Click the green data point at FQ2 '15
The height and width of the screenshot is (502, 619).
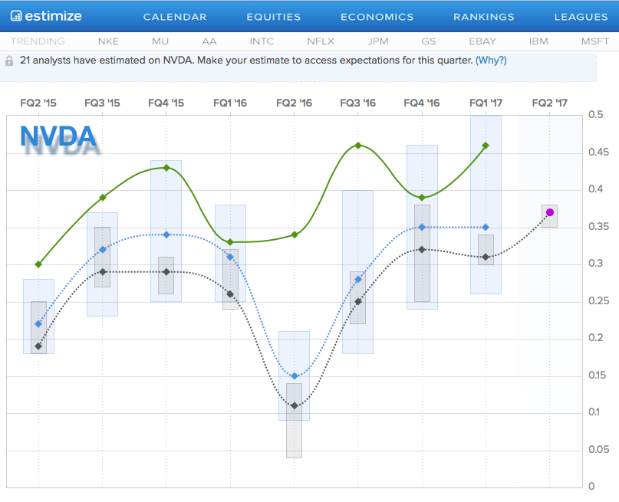point(38,264)
